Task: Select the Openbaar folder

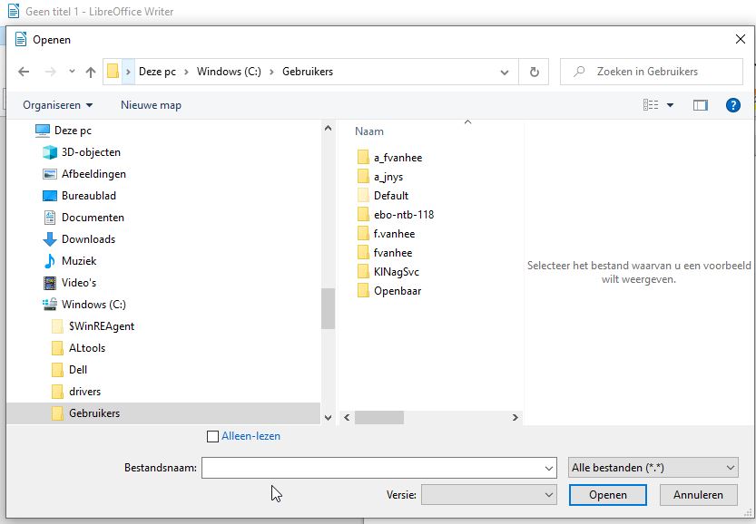Action: point(397,291)
